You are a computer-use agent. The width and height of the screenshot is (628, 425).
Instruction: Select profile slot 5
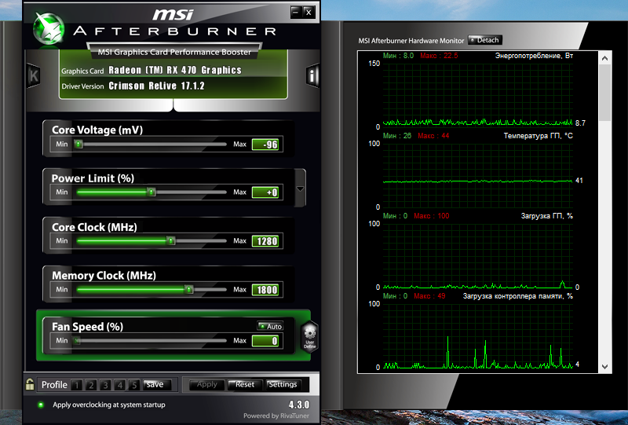coord(134,385)
